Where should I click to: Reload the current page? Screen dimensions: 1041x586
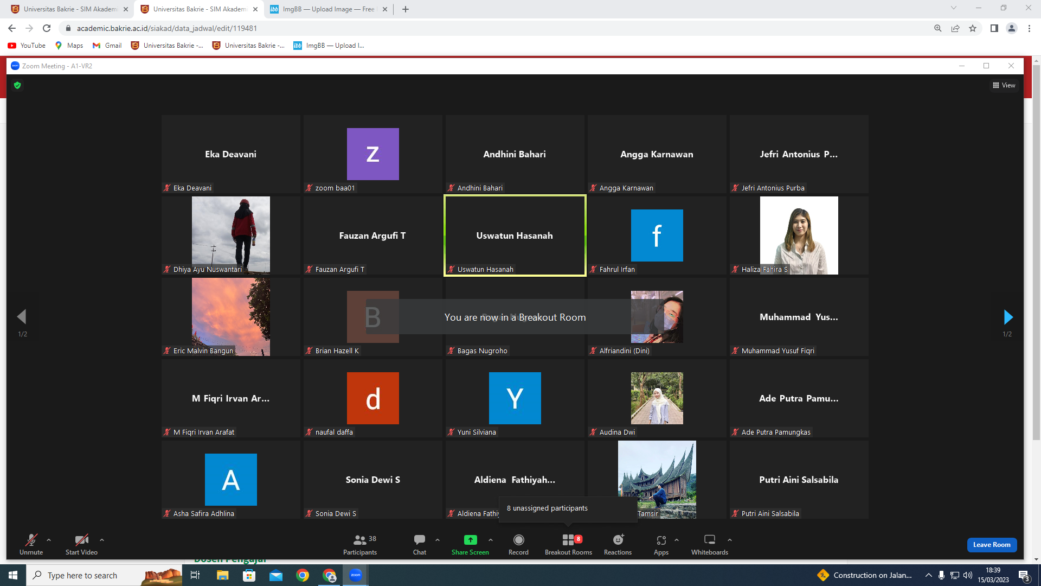(x=47, y=28)
